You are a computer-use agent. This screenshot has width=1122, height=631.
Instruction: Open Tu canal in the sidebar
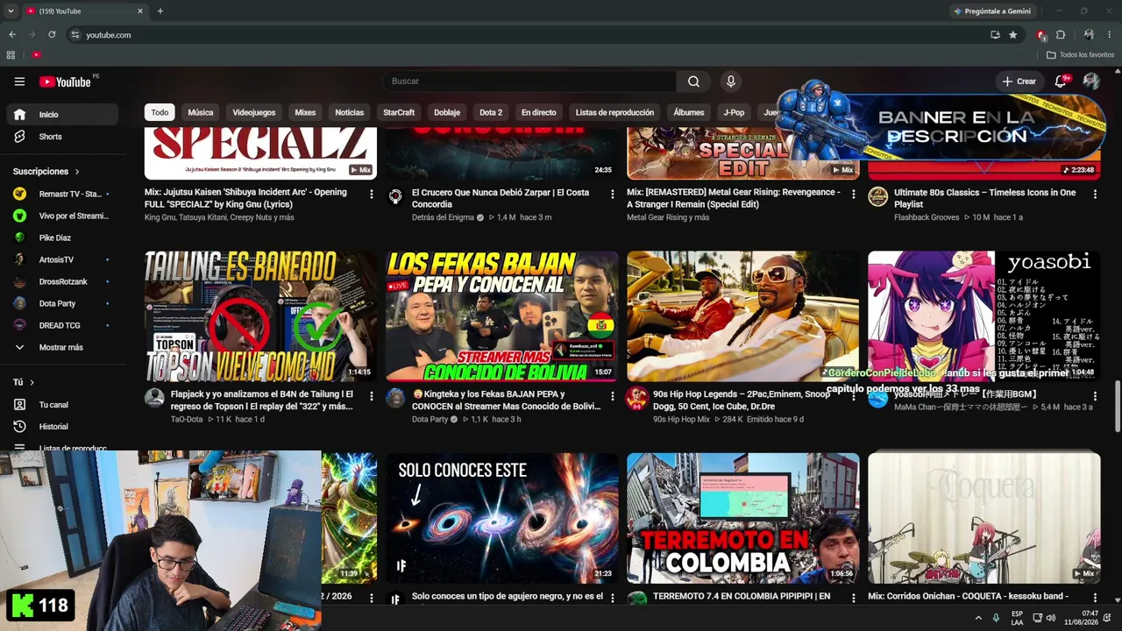pyautogui.click(x=62, y=405)
